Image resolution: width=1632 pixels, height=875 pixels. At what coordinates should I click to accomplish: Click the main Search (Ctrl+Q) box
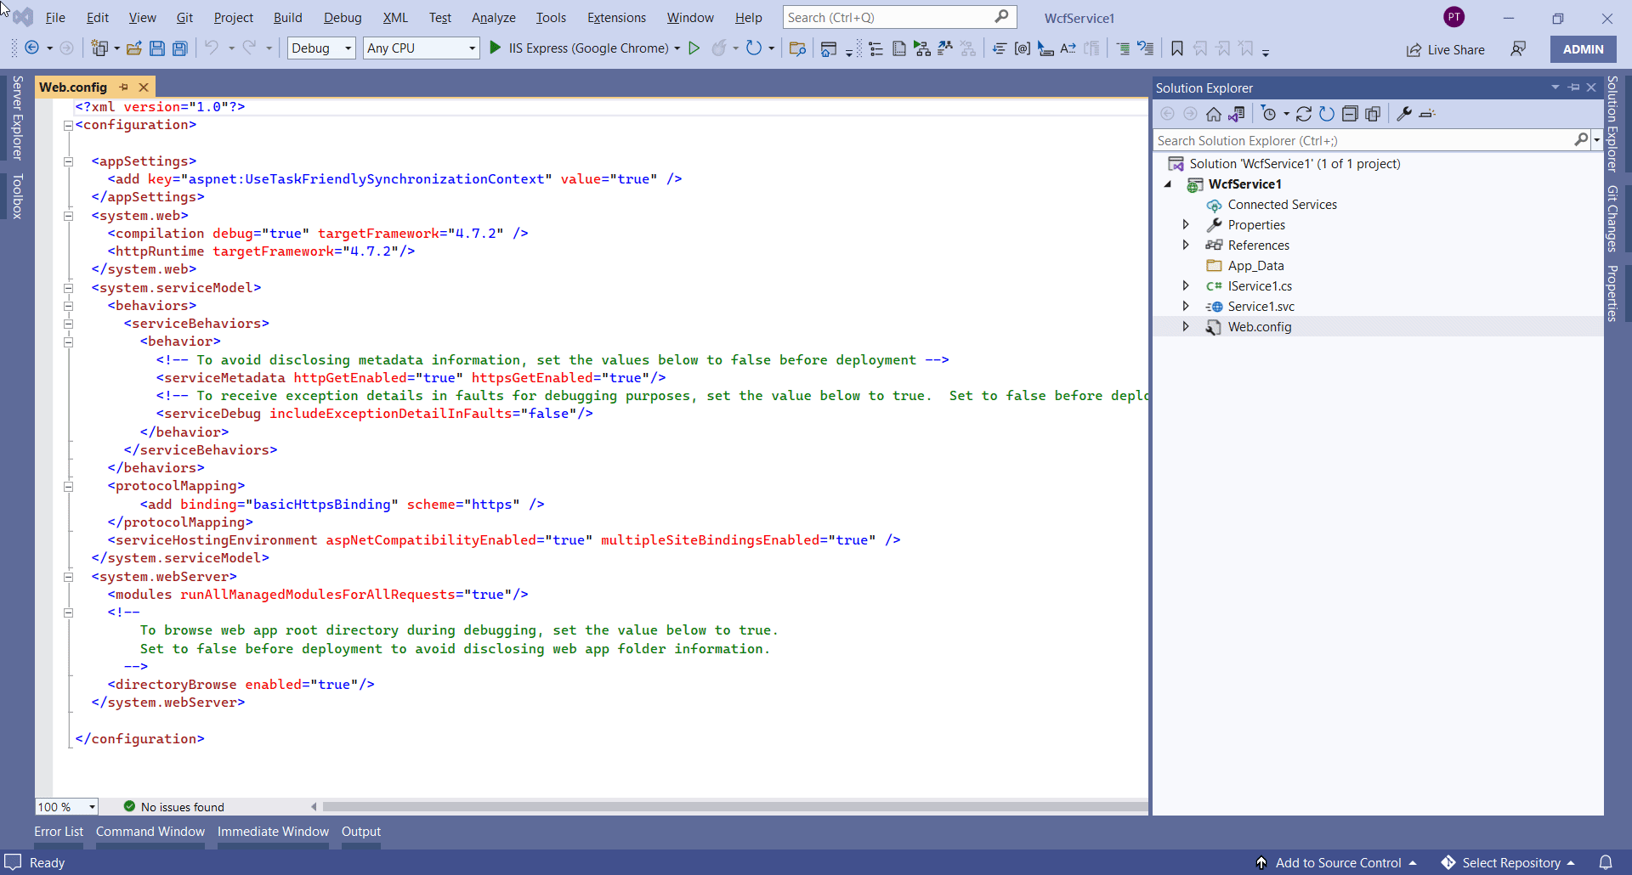tap(899, 17)
